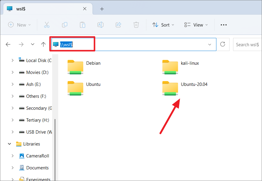Select the Ubuntu folder icon

(x=75, y=88)
